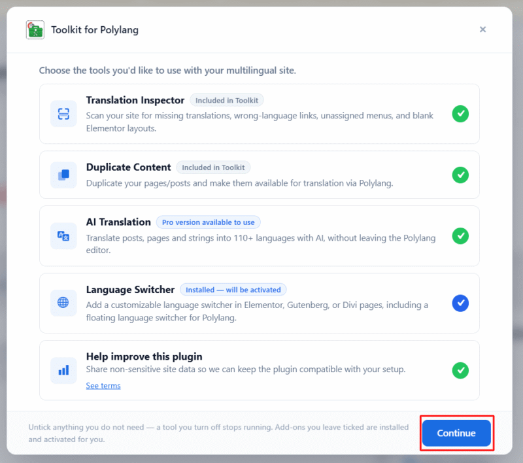Open the See terms link
523x463 pixels.
pos(103,386)
